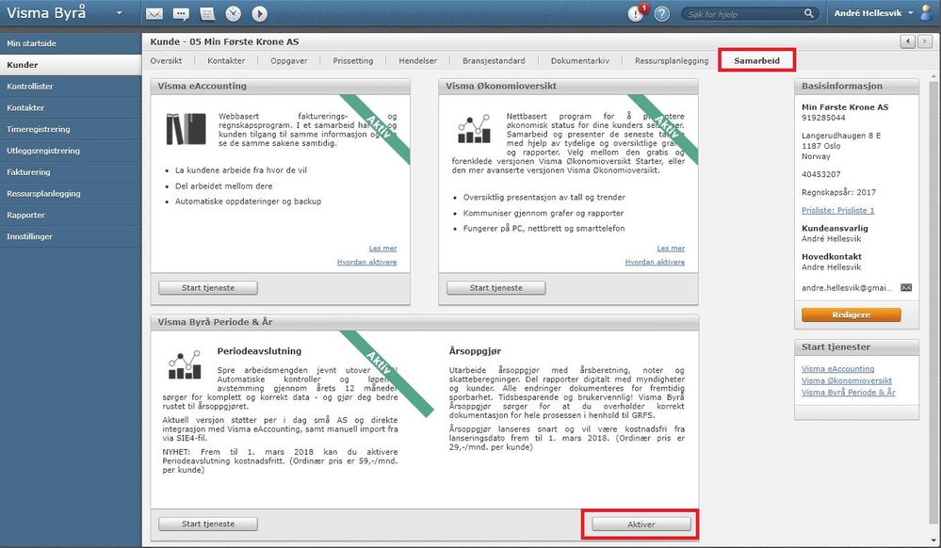Open Les mer link in Økonomioversikt card
This screenshot has height=548, width=941.
pos(671,248)
